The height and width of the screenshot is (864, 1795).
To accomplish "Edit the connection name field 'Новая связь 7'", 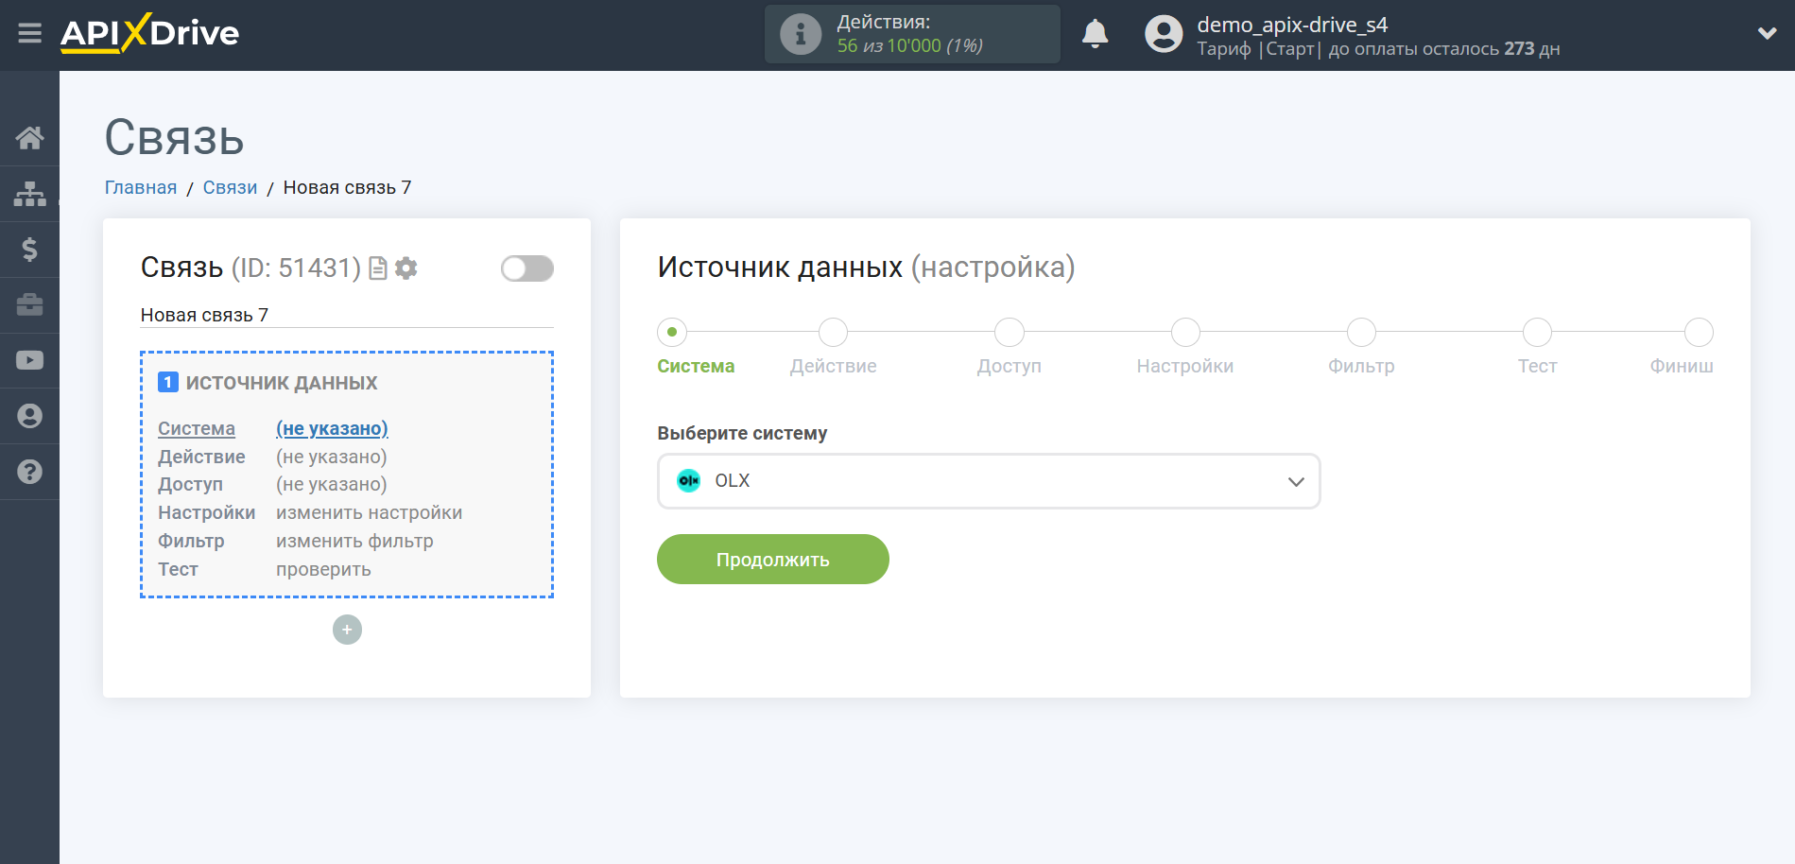I will click(347, 315).
